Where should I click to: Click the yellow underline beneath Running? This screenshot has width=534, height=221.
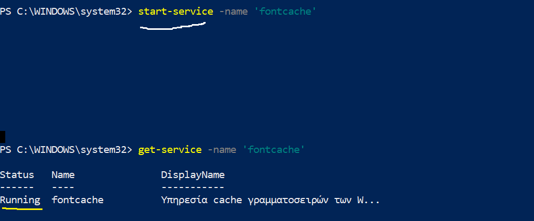click(22, 208)
